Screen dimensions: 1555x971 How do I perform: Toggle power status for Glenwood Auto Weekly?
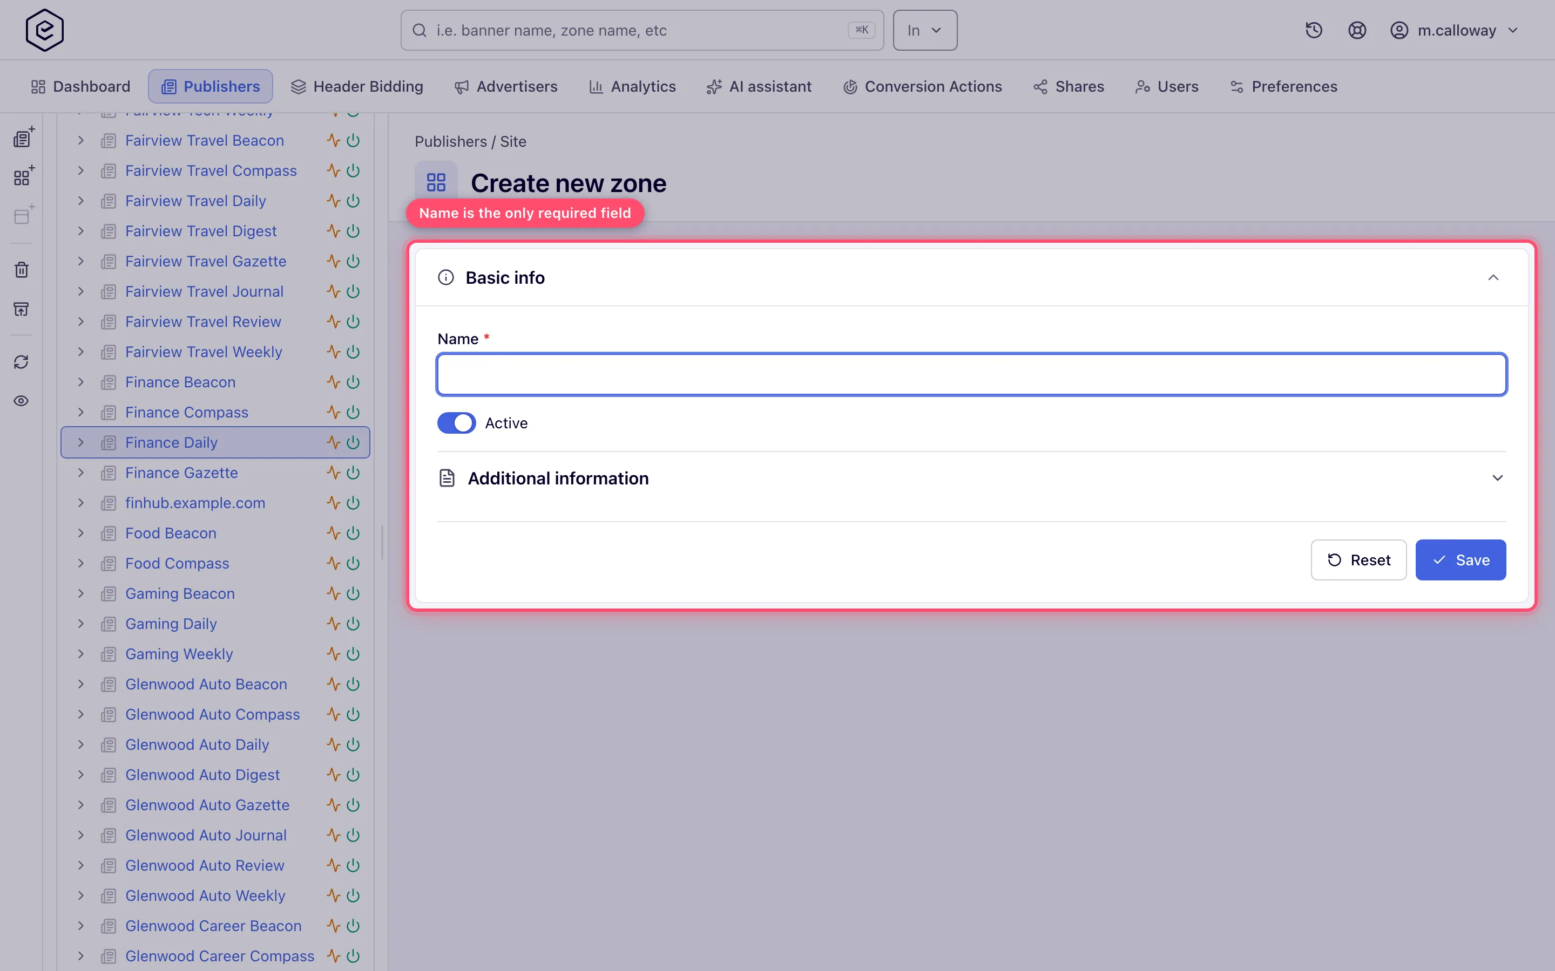pos(354,895)
